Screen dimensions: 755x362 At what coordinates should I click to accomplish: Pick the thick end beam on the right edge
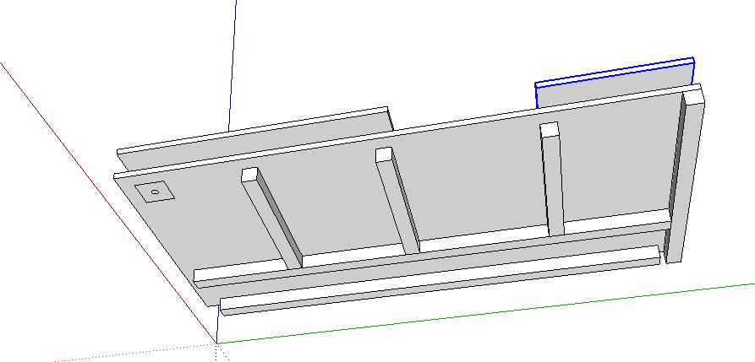[685, 176]
